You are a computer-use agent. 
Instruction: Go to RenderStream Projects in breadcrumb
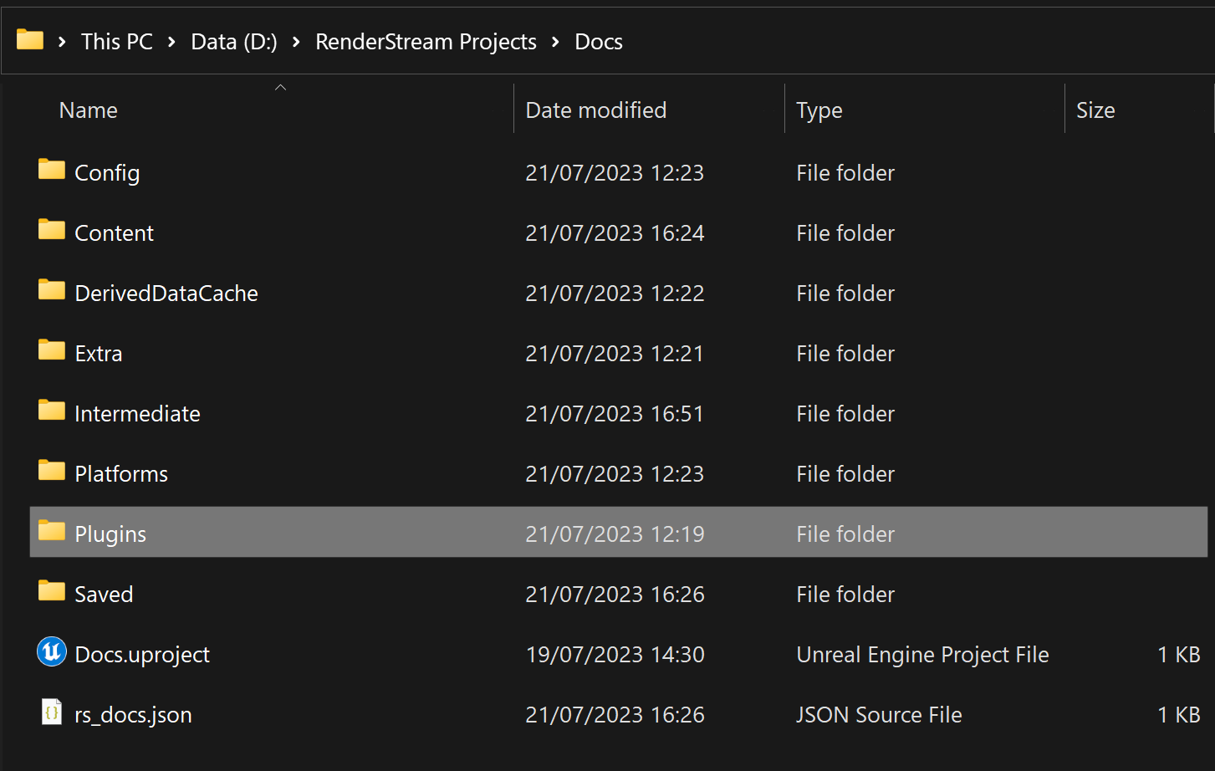[426, 42]
